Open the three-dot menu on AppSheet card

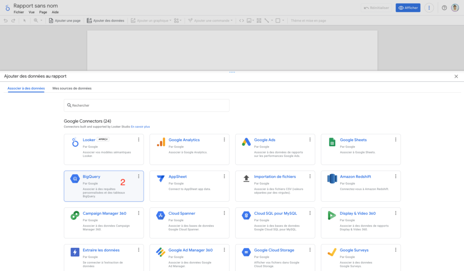click(x=224, y=176)
